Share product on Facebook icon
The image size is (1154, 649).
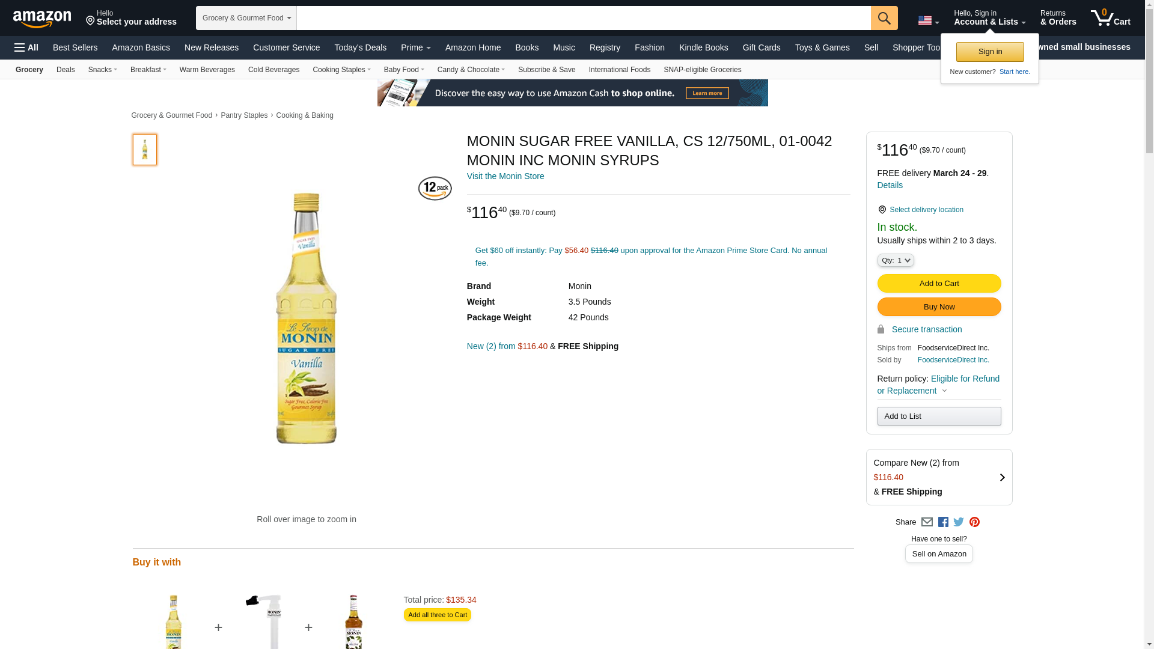pyautogui.click(x=943, y=522)
